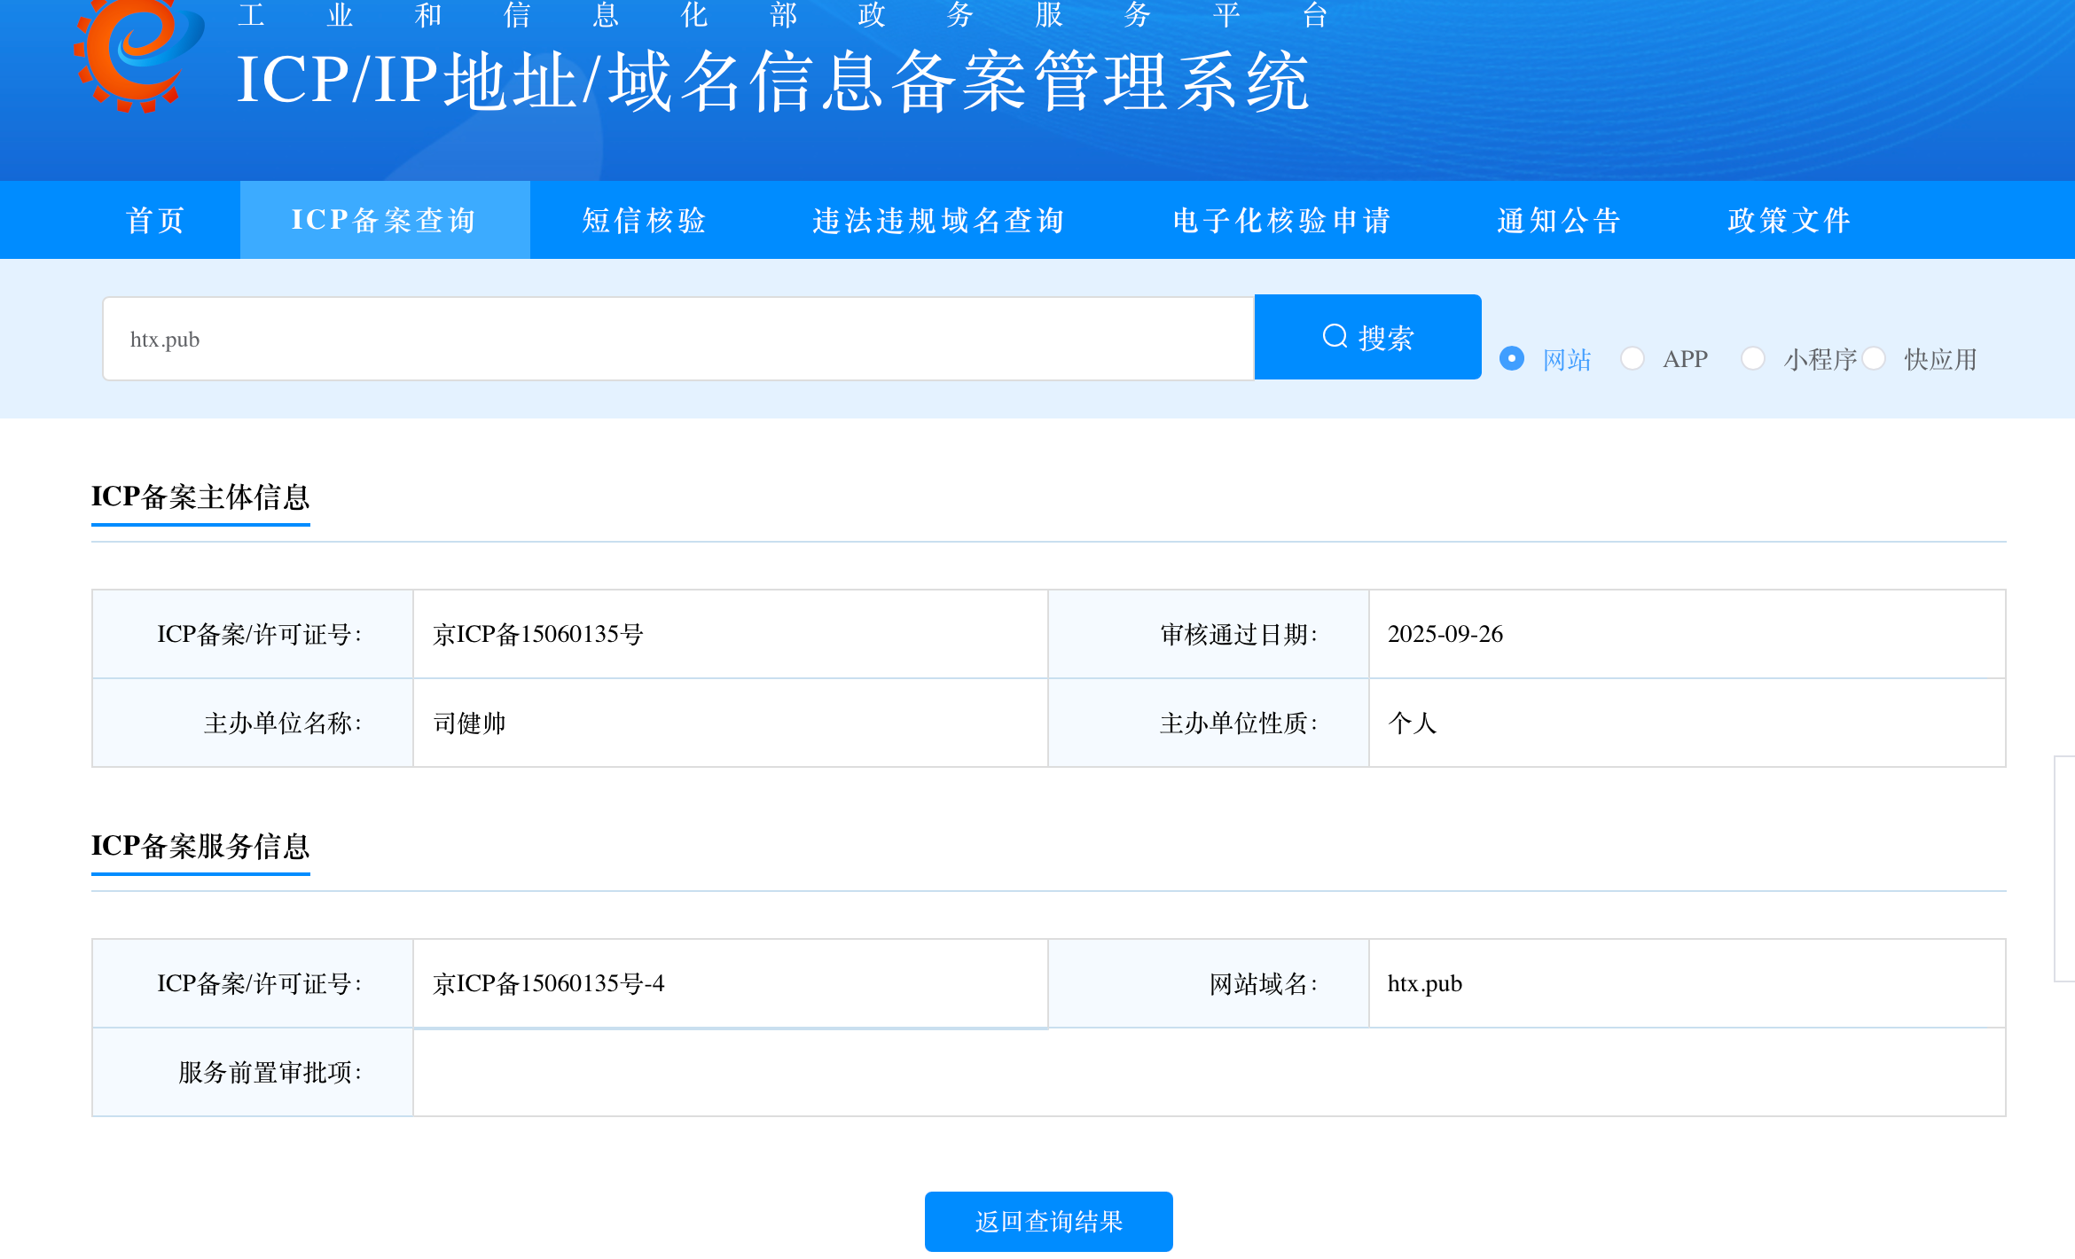The height and width of the screenshot is (1259, 2075).
Task: Click the magnifier icon in search button
Action: [x=1335, y=336]
